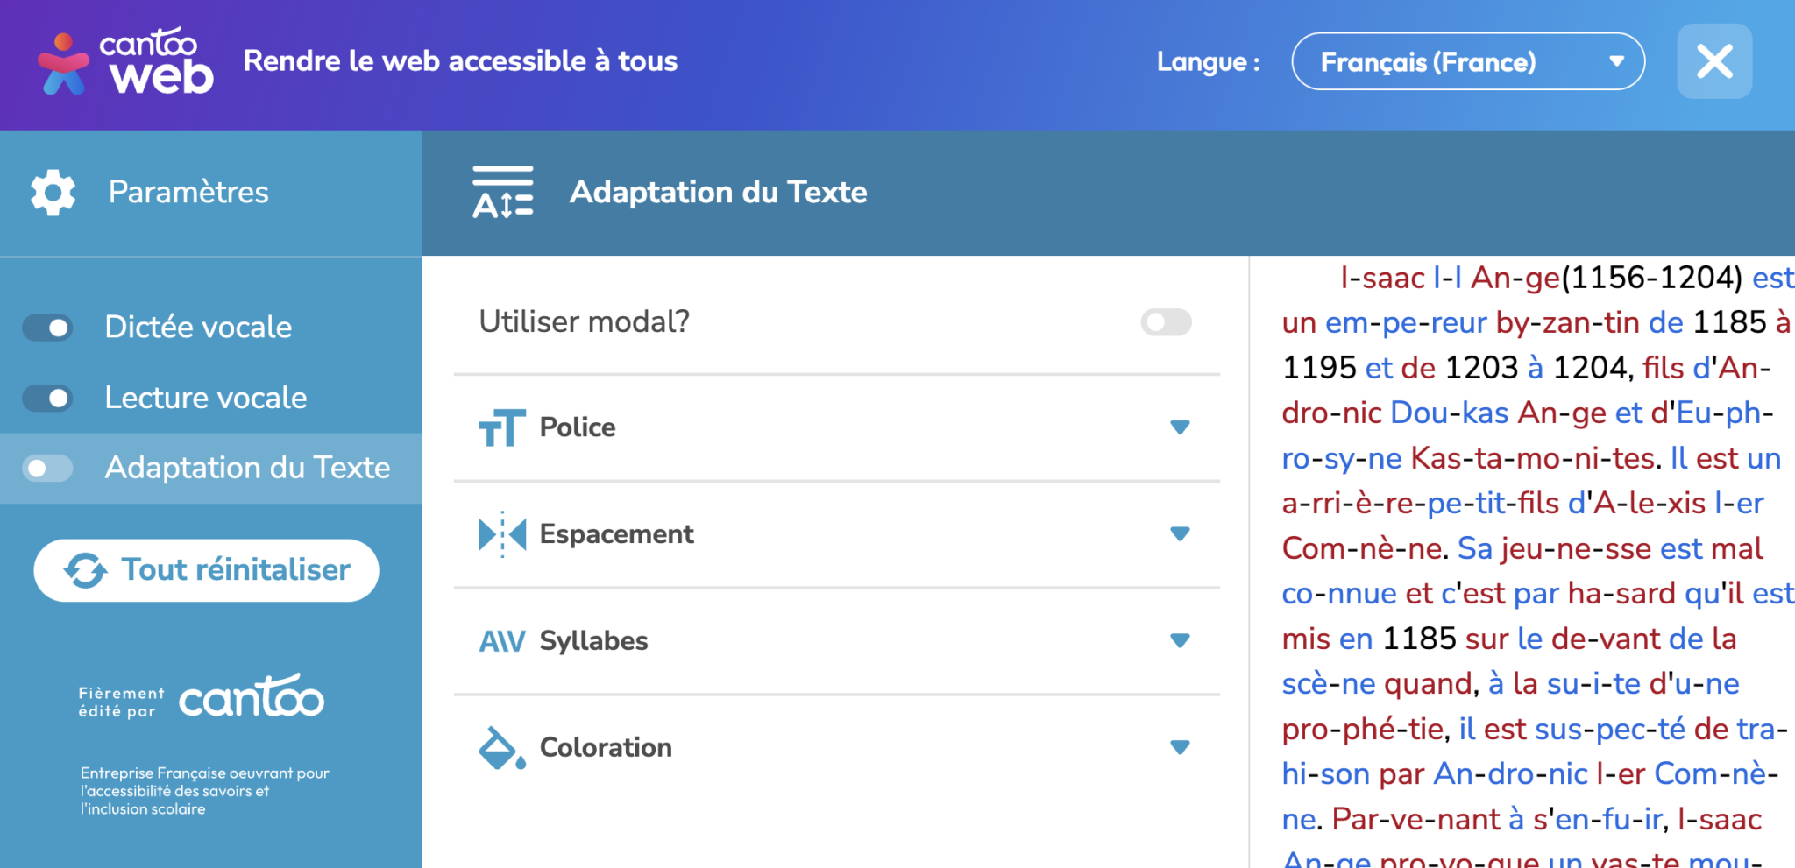
Task: Open the Français (France) language selector
Action: (x=1466, y=61)
